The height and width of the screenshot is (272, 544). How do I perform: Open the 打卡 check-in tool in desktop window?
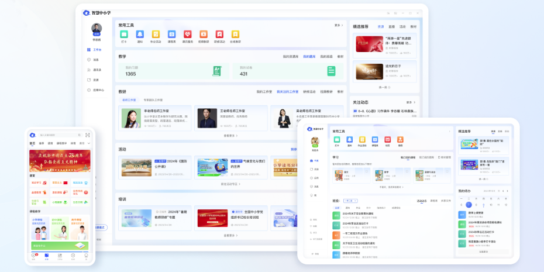coord(124,35)
